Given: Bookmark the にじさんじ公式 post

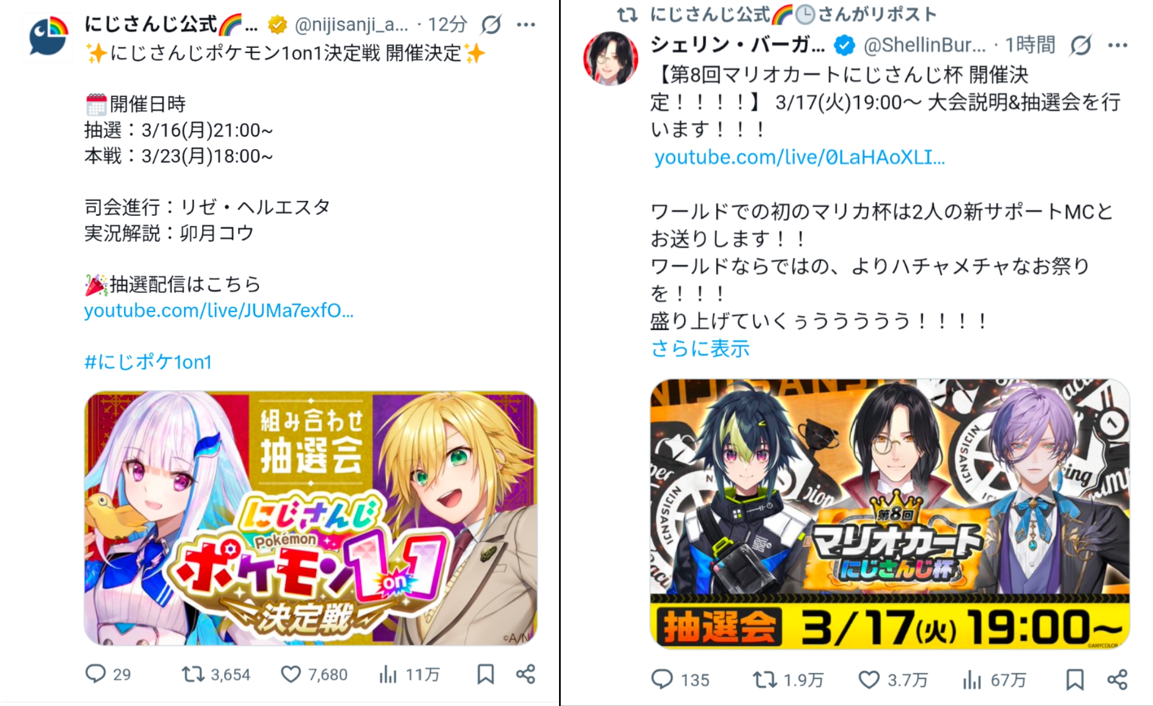Looking at the screenshot, I should pos(486,674).
